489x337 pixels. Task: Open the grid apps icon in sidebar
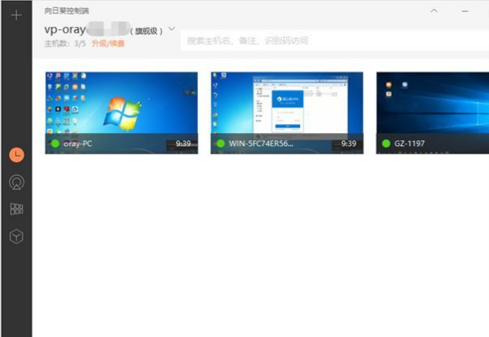point(16,209)
